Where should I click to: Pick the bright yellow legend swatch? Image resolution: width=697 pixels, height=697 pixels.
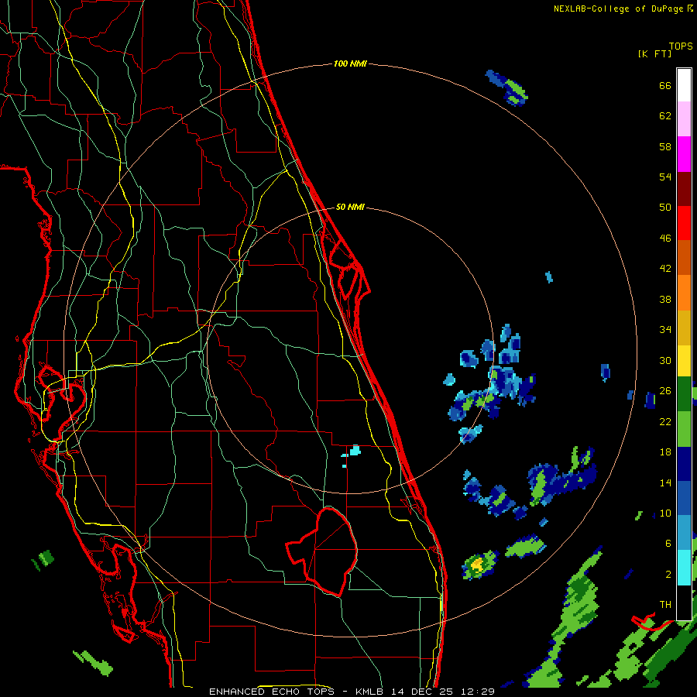point(684,361)
